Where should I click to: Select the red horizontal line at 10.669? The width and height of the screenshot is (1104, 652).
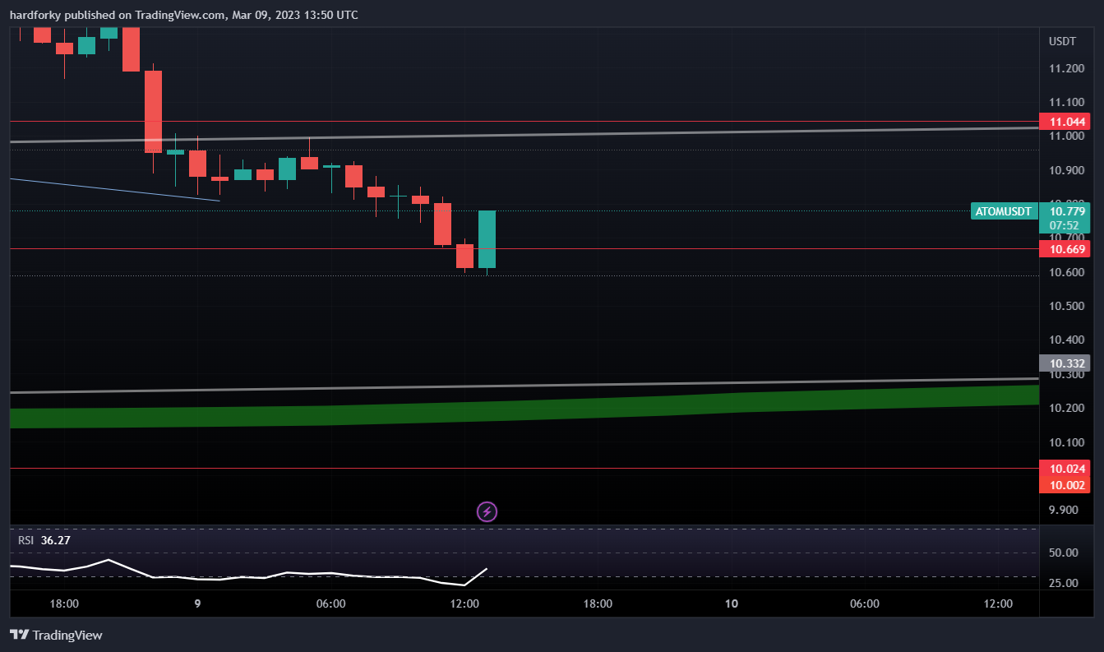pyautogui.click(x=524, y=248)
